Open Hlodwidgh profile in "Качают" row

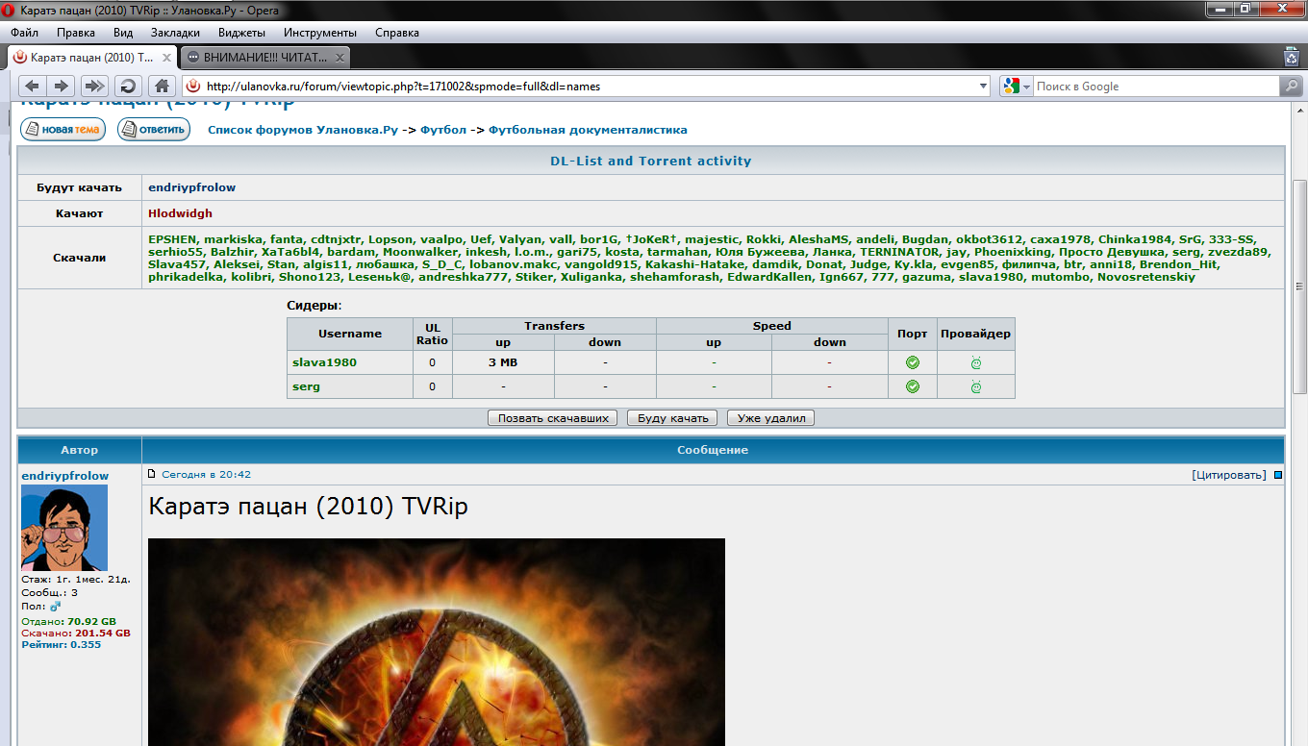point(180,213)
